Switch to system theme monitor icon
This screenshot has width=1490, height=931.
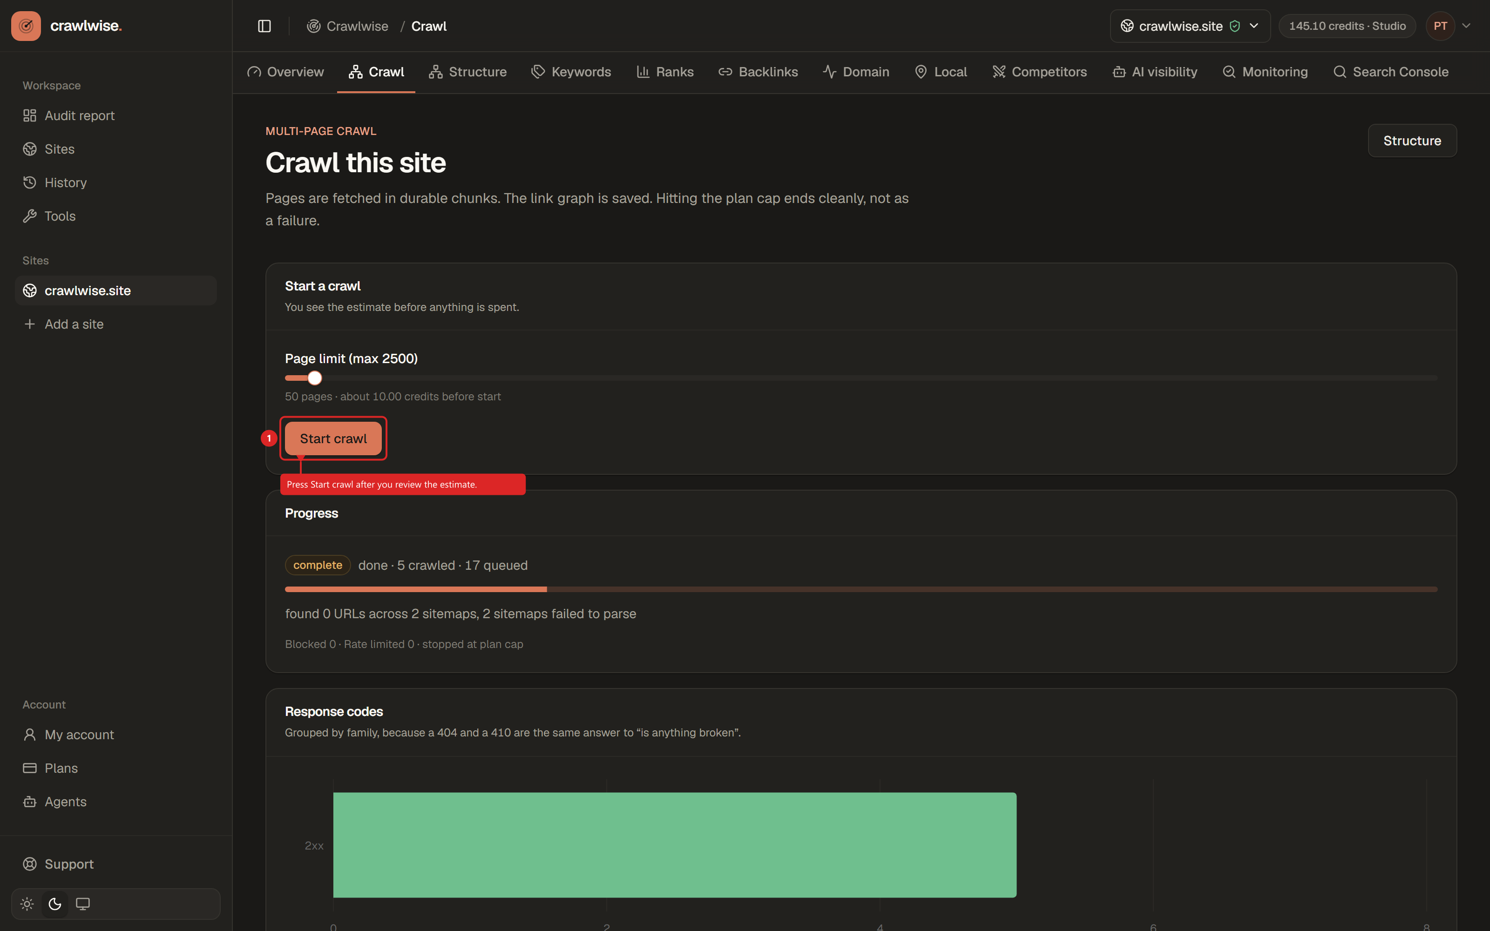[x=82, y=904]
